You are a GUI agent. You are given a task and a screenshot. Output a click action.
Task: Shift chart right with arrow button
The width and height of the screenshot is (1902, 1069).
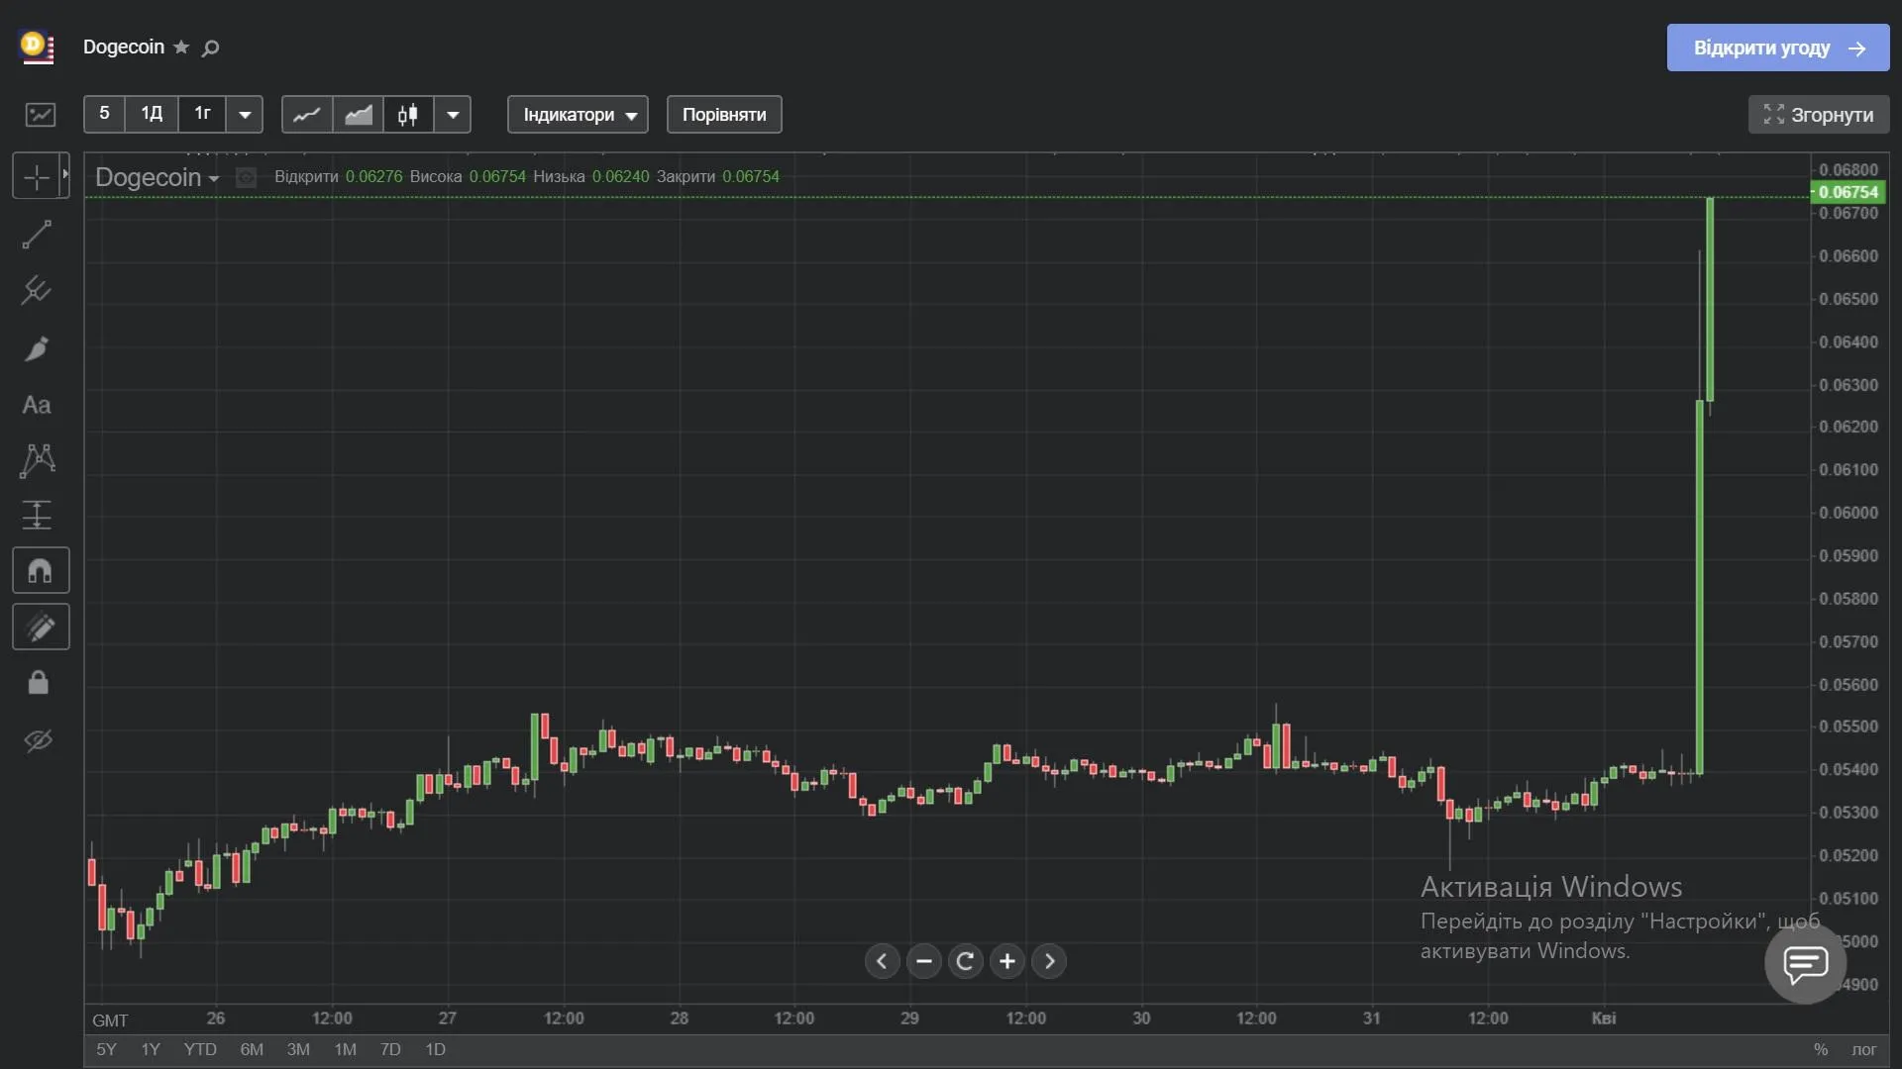(1049, 961)
